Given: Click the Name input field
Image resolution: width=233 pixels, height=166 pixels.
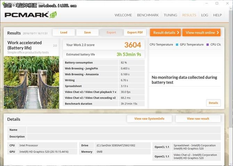Looking at the screenshot, I should click(x=123, y=130).
